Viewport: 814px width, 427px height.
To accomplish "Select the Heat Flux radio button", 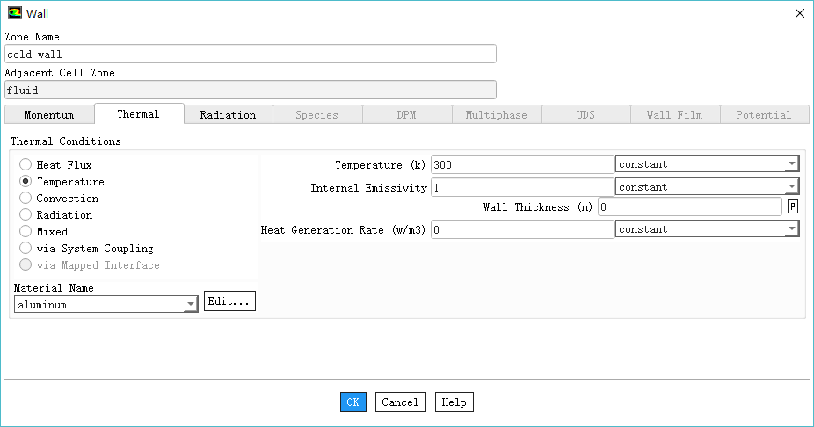I will point(25,165).
